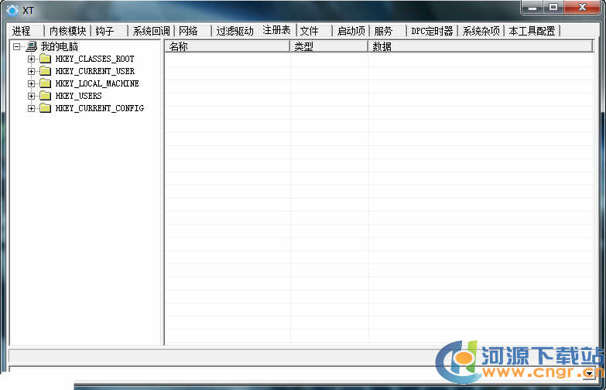Open the DPC定时器 tab
Screen dimensions: 606x390
pyautogui.click(x=432, y=31)
